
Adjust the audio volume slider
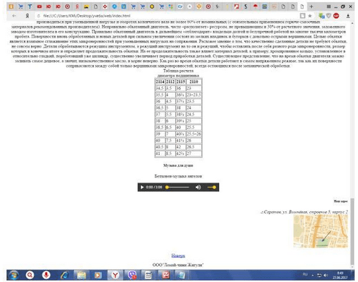click(212, 187)
